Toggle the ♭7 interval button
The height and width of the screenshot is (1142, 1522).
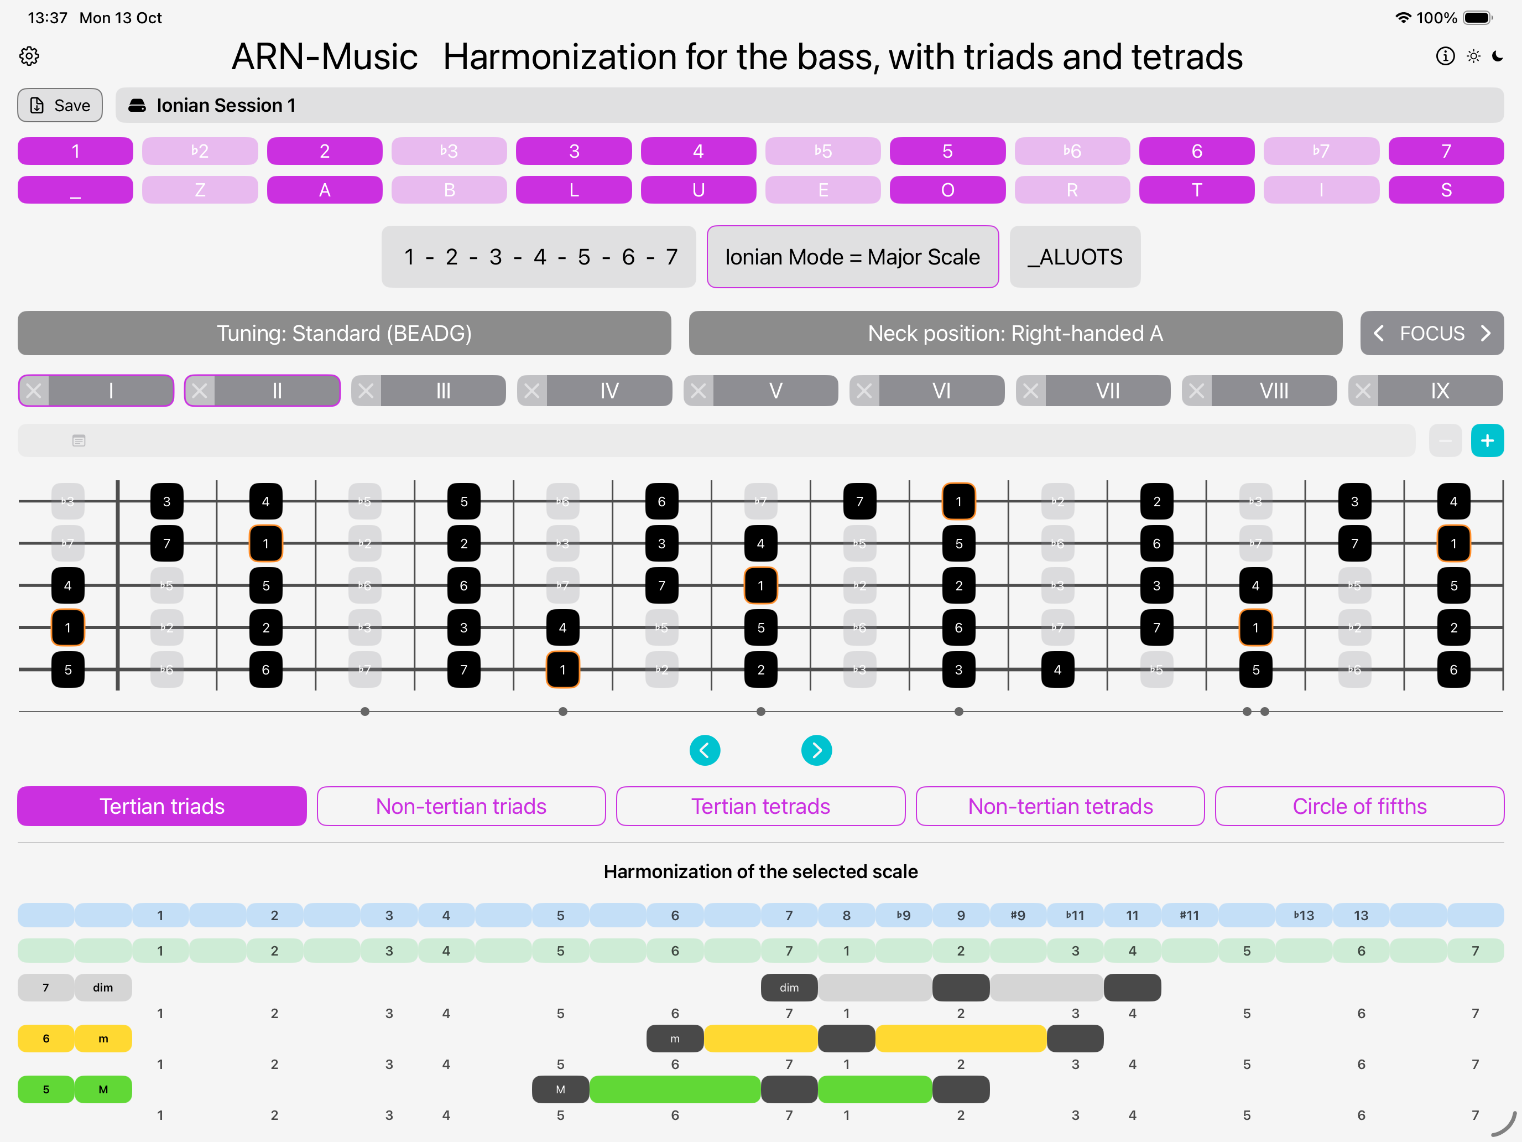(1320, 150)
